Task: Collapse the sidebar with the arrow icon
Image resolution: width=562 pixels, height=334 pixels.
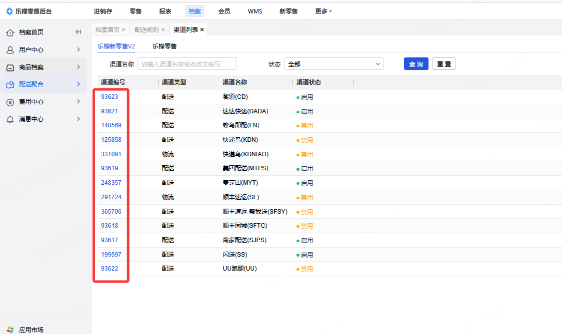Action: pos(78,32)
